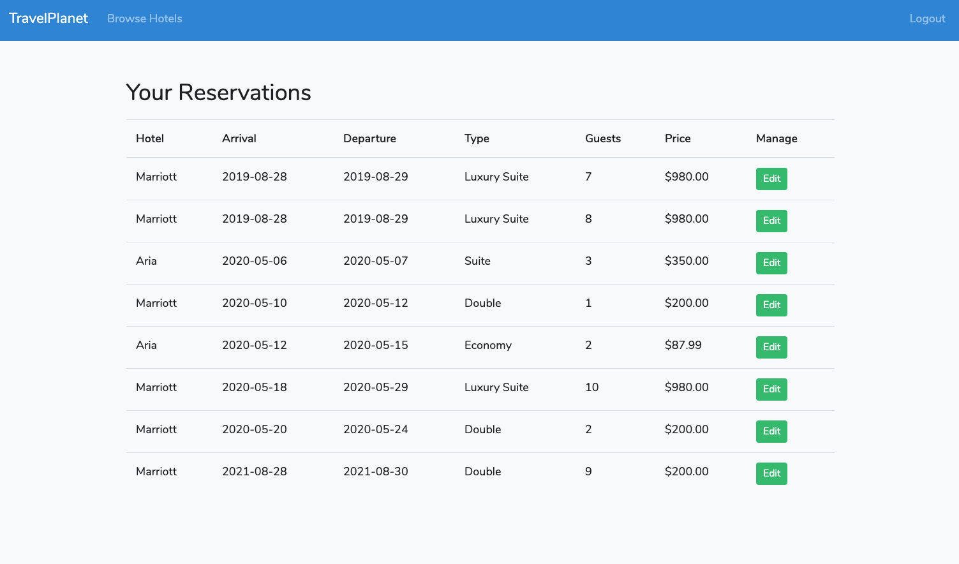The image size is (959, 564).
Task: Select the Arrival column header
Action: tap(239, 138)
